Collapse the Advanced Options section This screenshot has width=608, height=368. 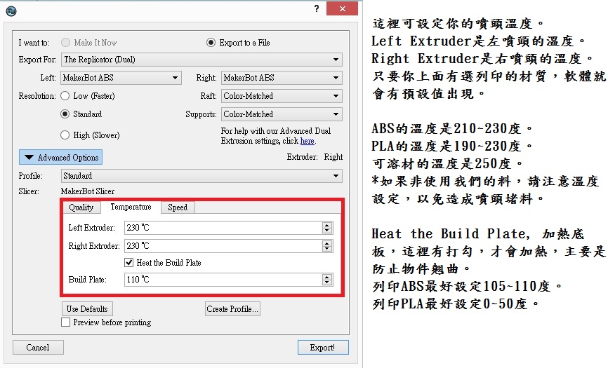click(60, 158)
